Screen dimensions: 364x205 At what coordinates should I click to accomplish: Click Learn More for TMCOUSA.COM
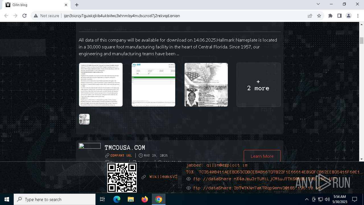tap(262, 156)
